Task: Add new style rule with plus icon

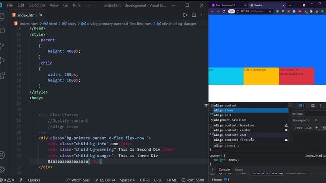Action: tap(316, 128)
